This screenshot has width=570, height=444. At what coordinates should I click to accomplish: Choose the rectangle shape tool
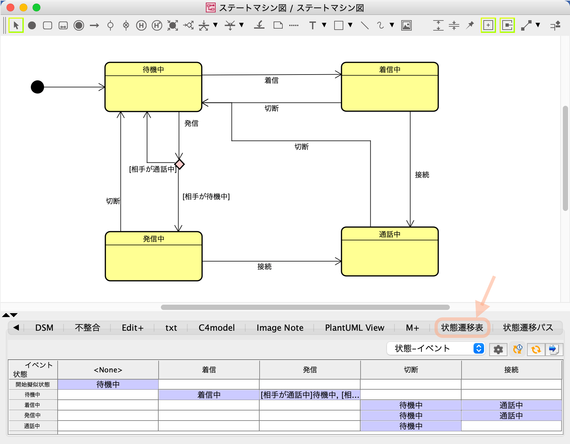339,25
